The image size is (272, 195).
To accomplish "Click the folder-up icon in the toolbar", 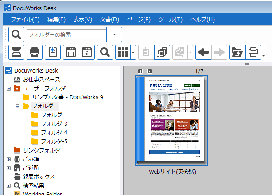I will coord(237,52).
